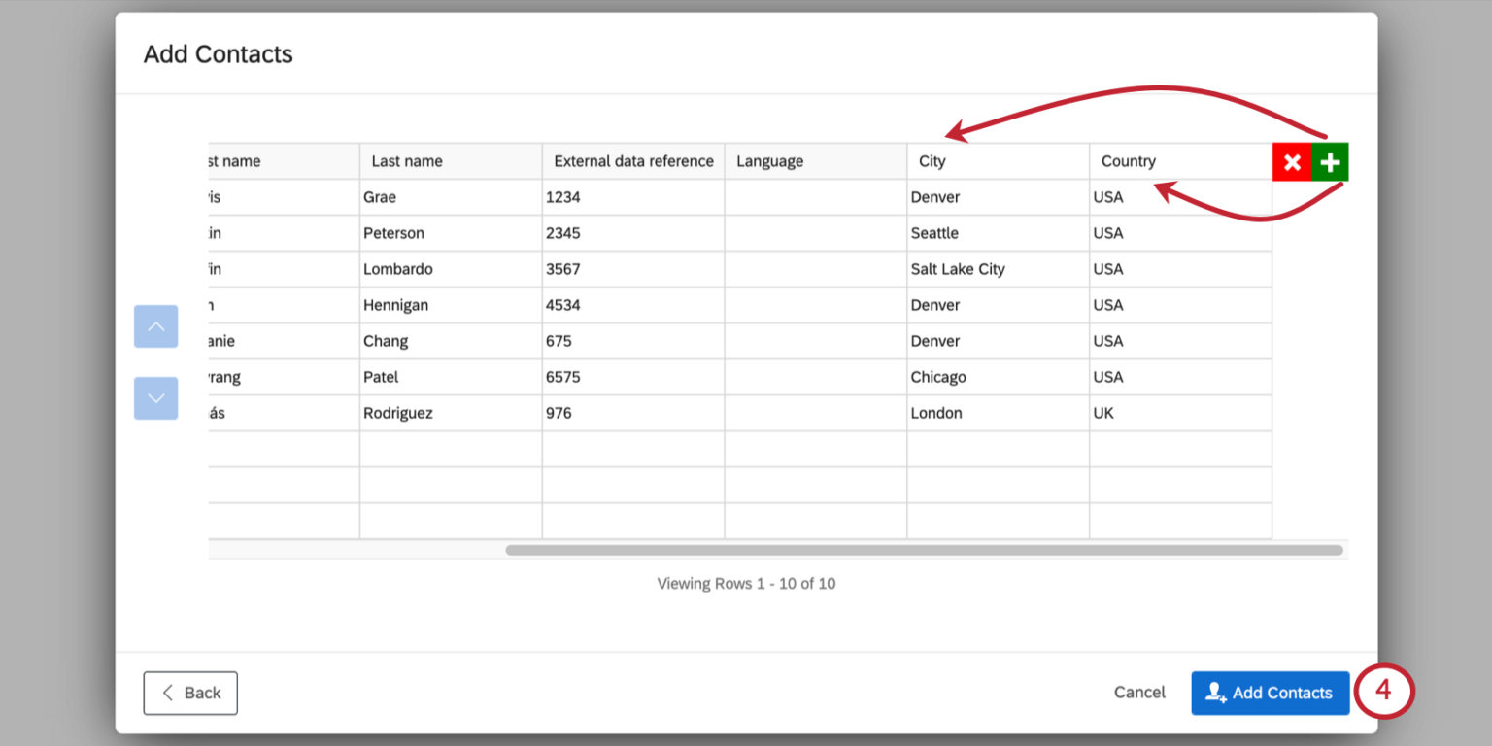1492x746 pixels.
Task: Click the green plus icon to add a column
Action: tap(1329, 161)
